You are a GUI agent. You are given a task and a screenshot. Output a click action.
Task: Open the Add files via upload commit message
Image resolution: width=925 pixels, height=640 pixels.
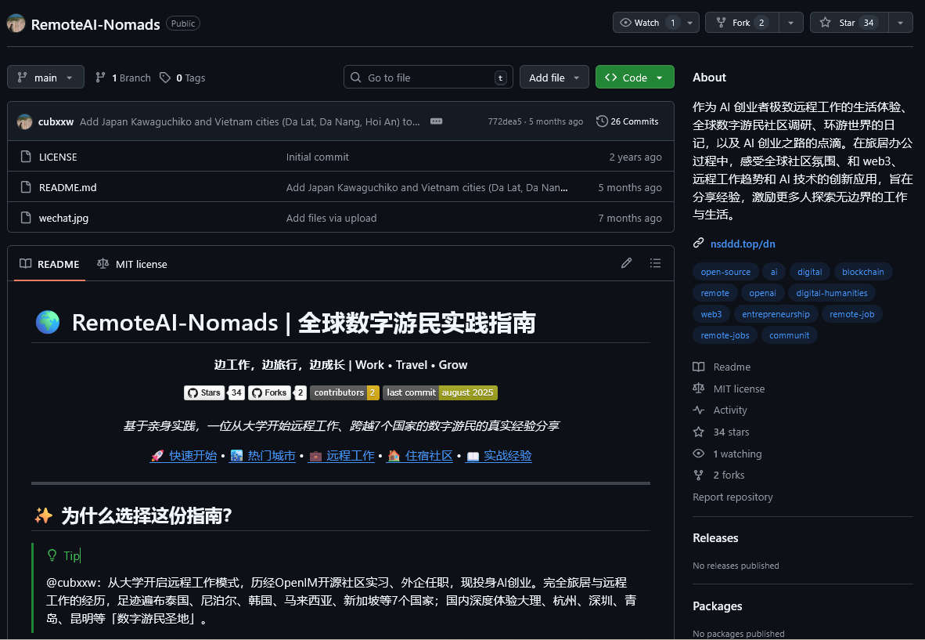click(332, 219)
